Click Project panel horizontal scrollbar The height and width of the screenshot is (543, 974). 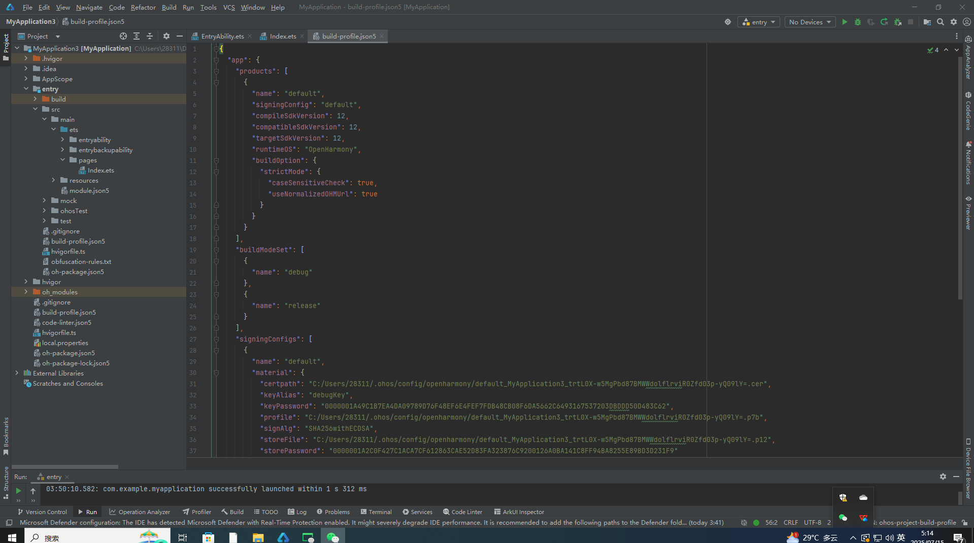pyautogui.click(x=65, y=467)
